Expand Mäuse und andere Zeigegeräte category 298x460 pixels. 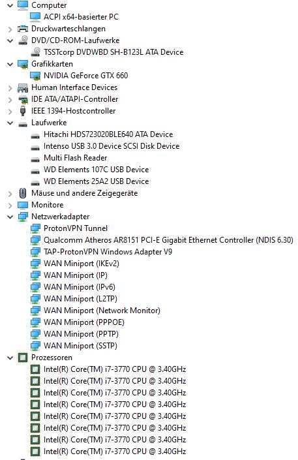pos(10,193)
